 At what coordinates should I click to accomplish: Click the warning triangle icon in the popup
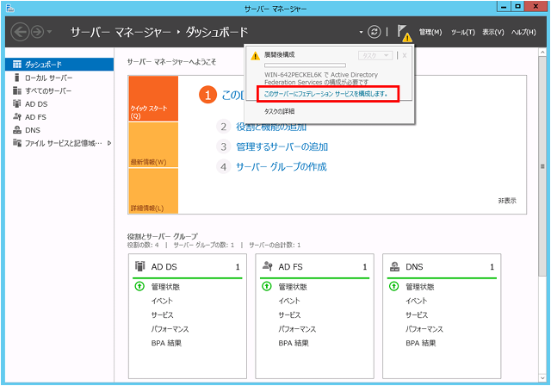coord(255,55)
